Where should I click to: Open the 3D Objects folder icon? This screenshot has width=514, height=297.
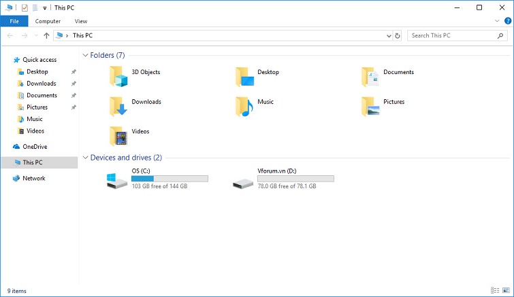pyautogui.click(x=118, y=77)
